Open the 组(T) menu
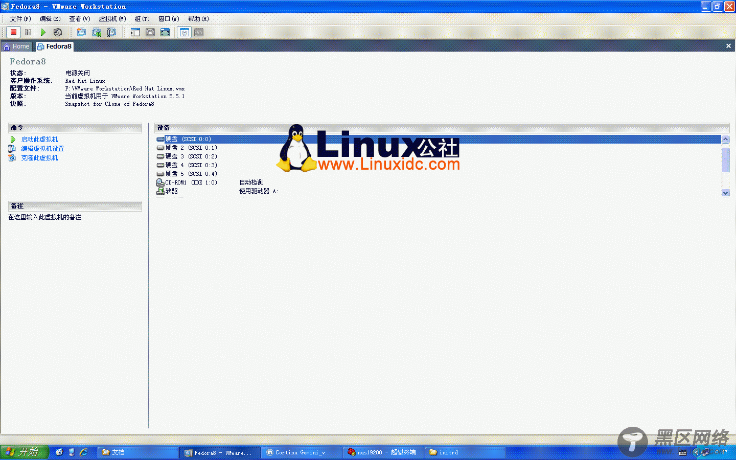Screen dimensions: 736x460 click(x=142, y=19)
